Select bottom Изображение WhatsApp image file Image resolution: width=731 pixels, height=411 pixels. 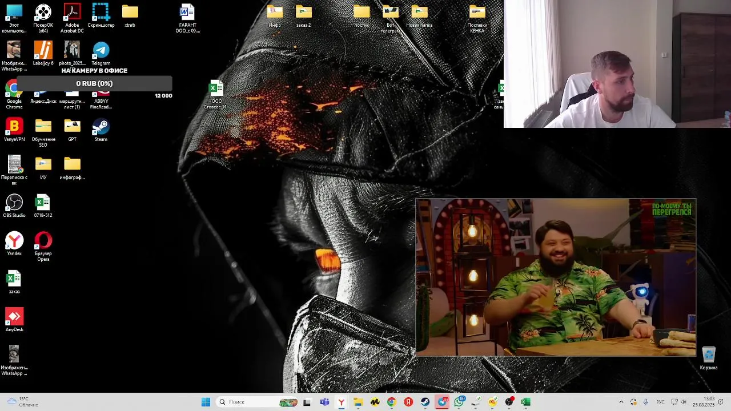[14, 361]
